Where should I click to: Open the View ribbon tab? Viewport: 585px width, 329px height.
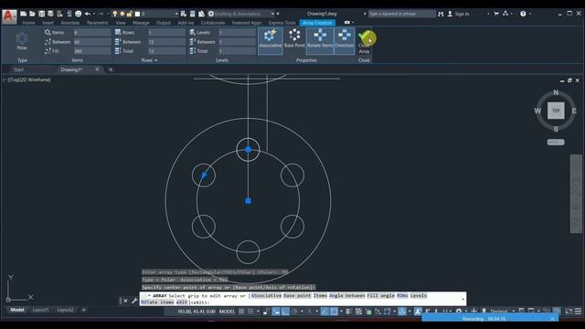(120, 23)
